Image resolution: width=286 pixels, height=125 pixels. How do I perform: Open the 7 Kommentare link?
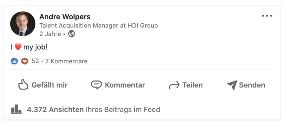click(66, 61)
